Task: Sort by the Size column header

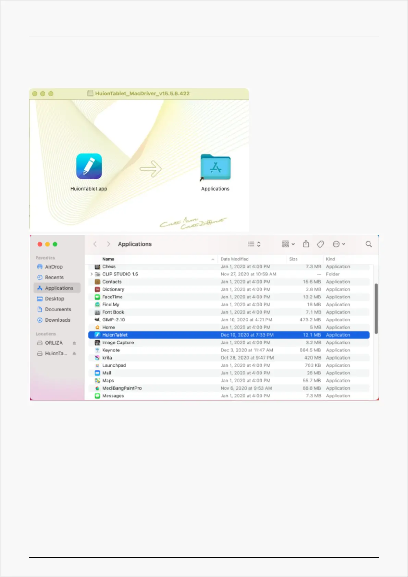Action: point(294,259)
